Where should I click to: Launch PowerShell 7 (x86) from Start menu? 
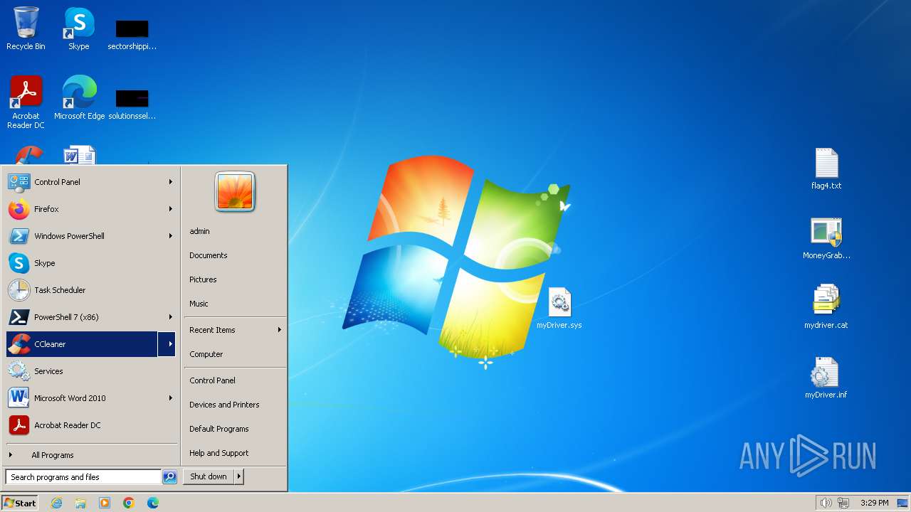pyautogui.click(x=83, y=317)
